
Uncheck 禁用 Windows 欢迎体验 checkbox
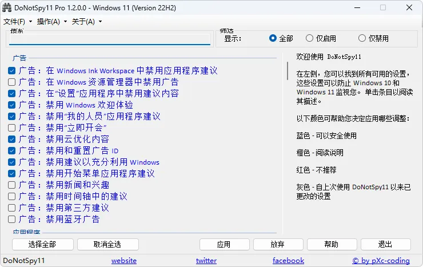click(x=11, y=105)
